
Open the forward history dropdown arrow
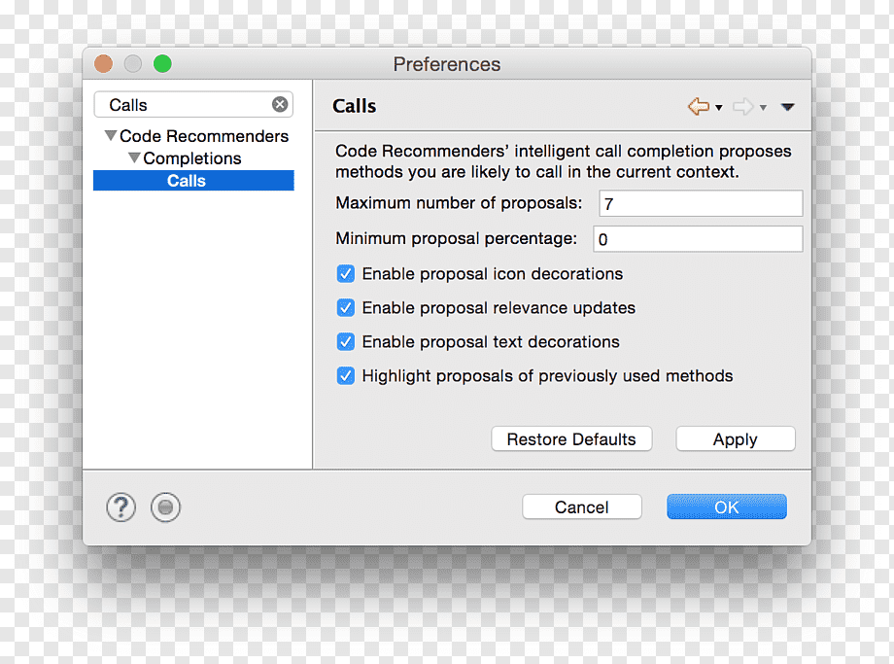coord(763,107)
